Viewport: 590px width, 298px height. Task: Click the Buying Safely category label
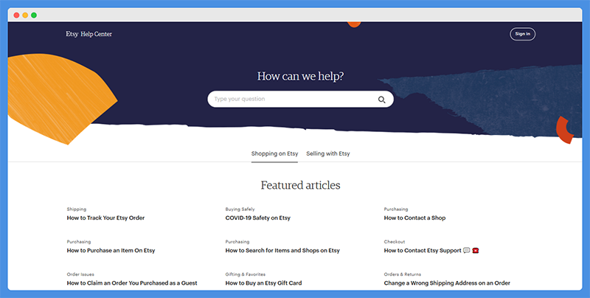coord(240,209)
